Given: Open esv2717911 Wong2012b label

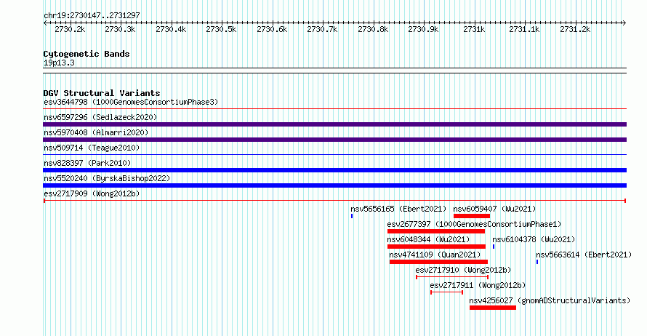Looking at the screenshot, I should [x=478, y=285].
